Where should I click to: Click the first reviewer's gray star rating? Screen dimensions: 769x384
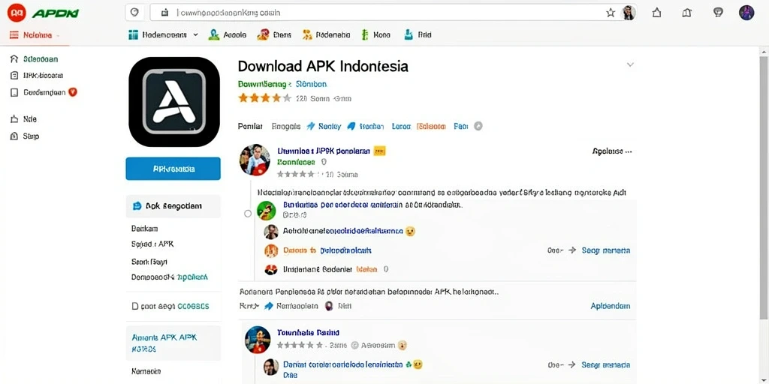click(296, 174)
